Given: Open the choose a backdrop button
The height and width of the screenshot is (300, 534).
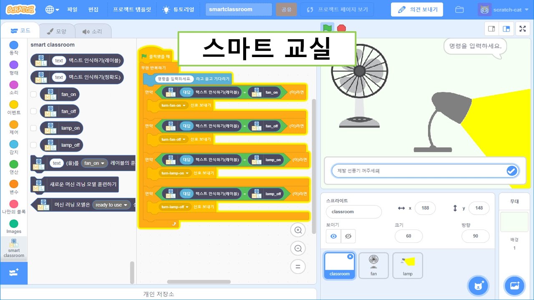Looking at the screenshot, I should 514,286.
